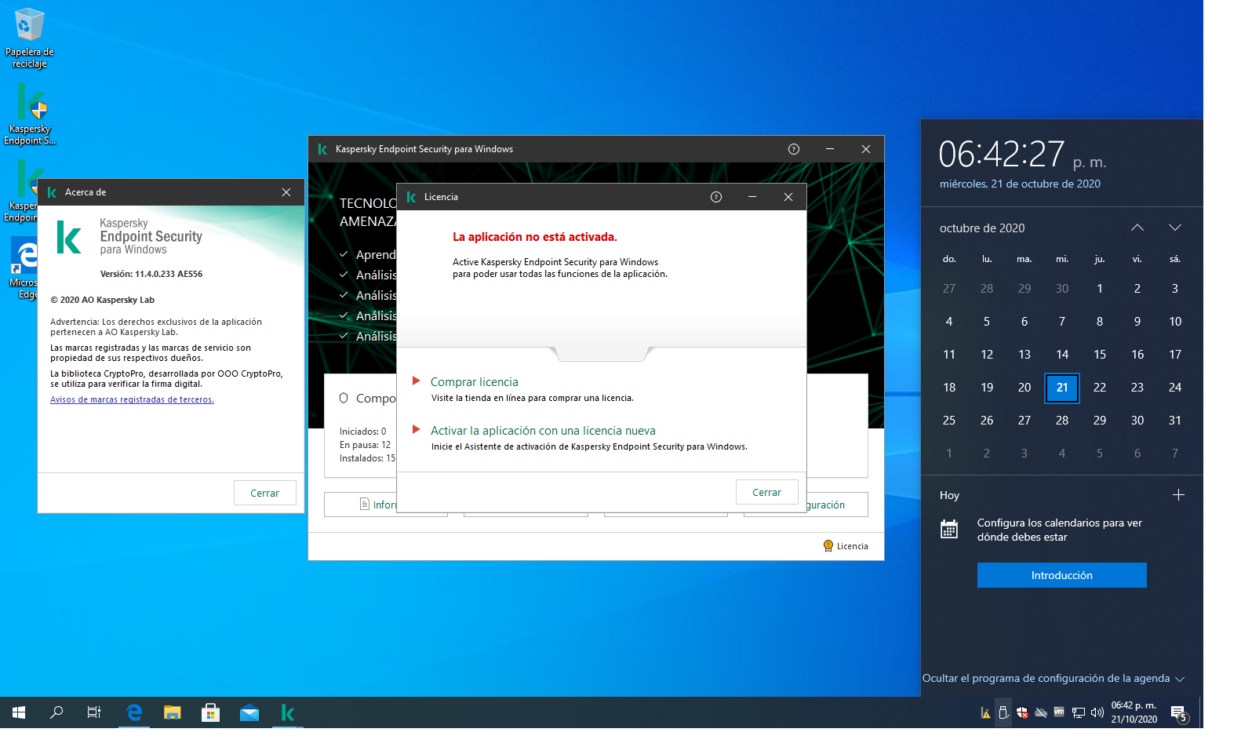
Task: Open Avisos de marcas registradas de terceros link
Action: 132,399
